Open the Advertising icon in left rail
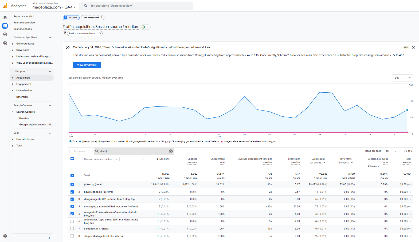Viewport: 419px width, 242px height. point(5,43)
